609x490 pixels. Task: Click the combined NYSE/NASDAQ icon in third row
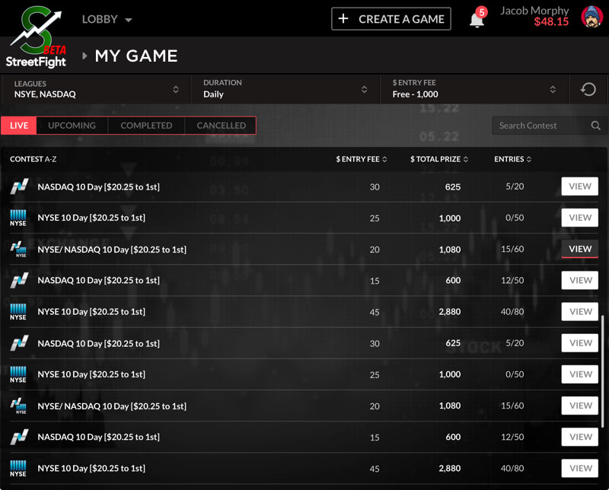coord(18,250)
